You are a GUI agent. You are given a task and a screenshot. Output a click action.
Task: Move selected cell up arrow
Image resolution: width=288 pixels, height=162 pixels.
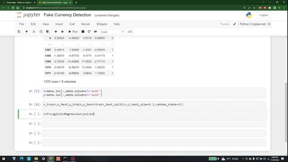56,31
